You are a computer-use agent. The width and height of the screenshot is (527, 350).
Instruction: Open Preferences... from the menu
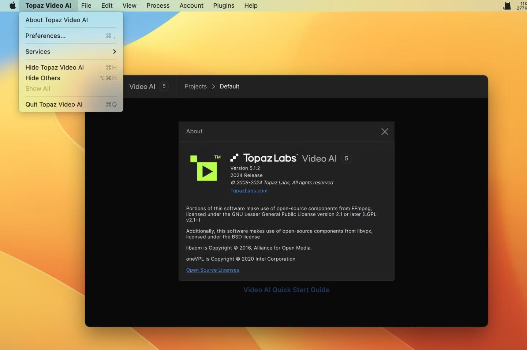[x=71, y=36]
